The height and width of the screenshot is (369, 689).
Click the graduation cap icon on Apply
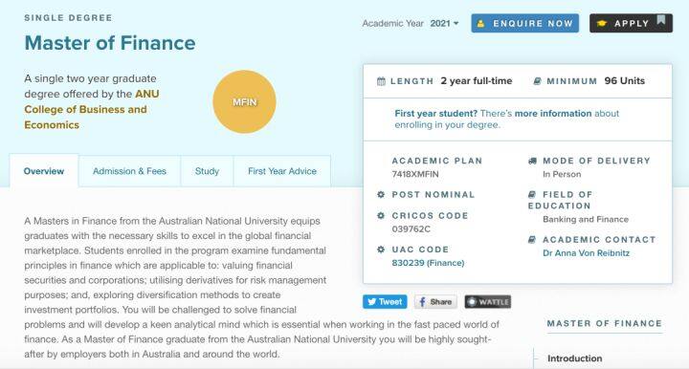click(x=602, y=23)
